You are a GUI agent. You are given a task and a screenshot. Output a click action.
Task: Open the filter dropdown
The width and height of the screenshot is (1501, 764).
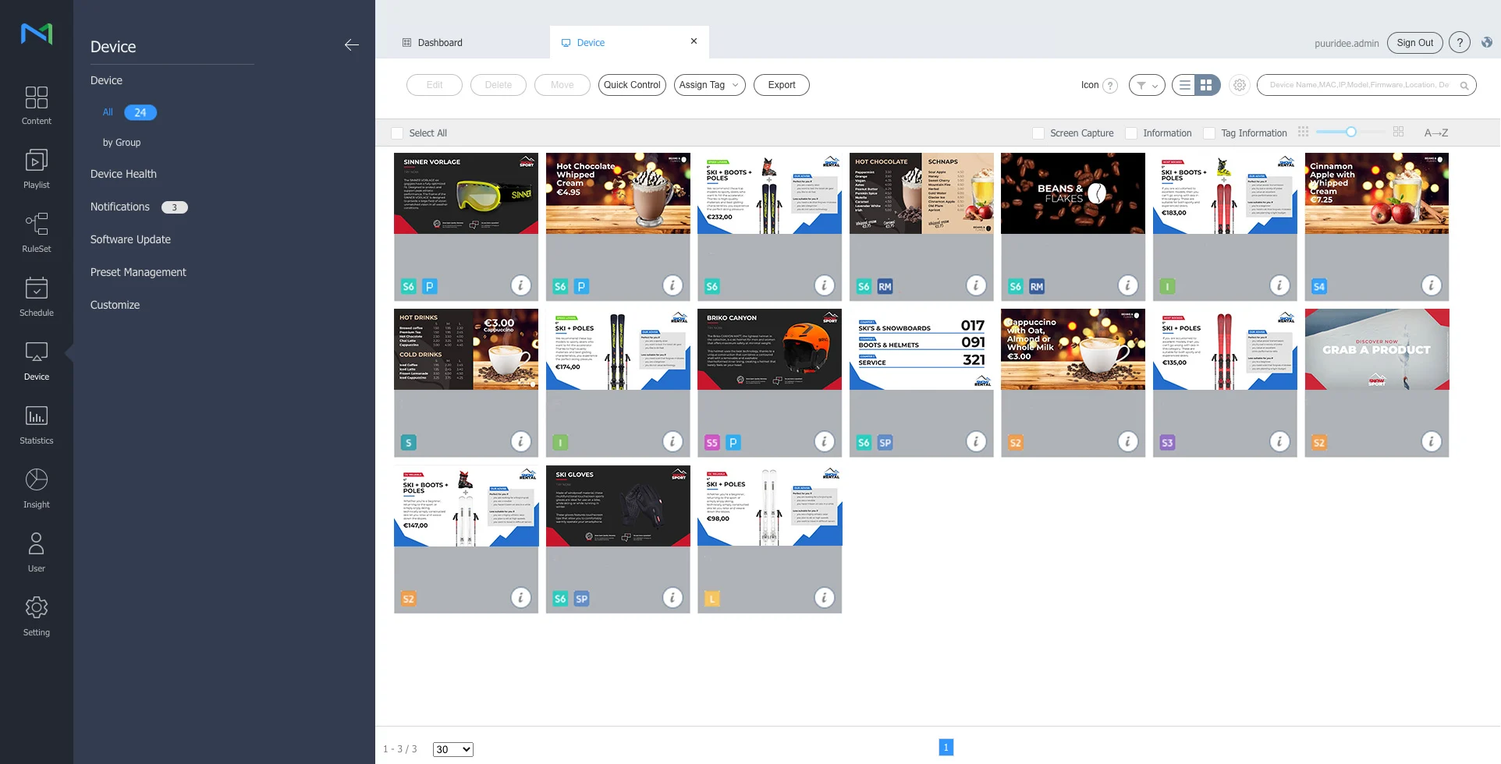(1146, 85)
